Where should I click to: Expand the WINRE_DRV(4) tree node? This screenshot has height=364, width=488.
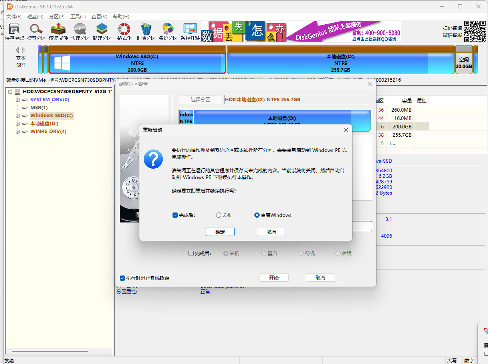point(18,132)
